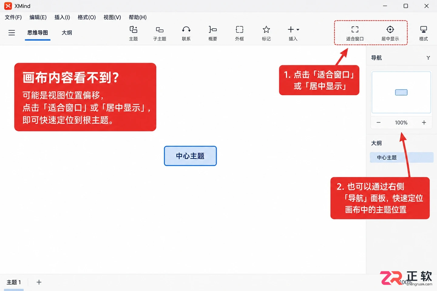
Task: Insert a new Topic from toolbar
Action: [133, 33]
